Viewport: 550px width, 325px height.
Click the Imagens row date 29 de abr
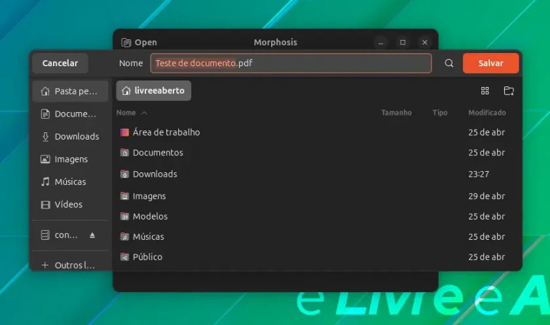pos(486,196)
